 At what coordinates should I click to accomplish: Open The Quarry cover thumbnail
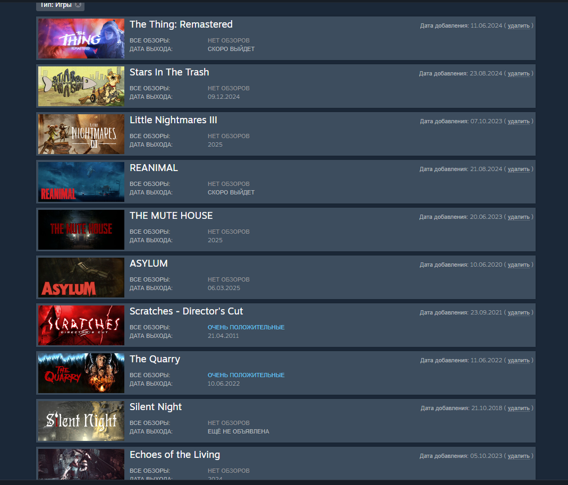pos(81,373)
